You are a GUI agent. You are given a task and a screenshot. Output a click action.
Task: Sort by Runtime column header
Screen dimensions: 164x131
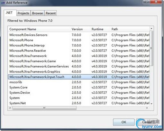coord(100,29)
